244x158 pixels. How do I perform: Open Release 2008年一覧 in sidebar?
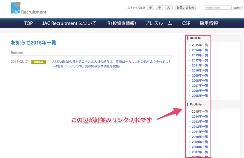(200, 81)
